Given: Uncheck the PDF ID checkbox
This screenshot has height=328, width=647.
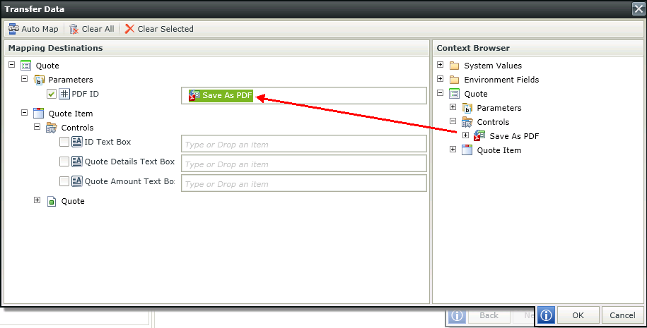Looking at the screenshot, I should 52,95.
